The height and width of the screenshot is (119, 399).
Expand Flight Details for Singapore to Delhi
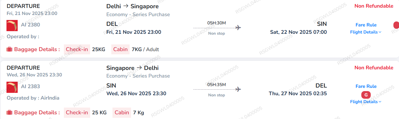[365, 102]
